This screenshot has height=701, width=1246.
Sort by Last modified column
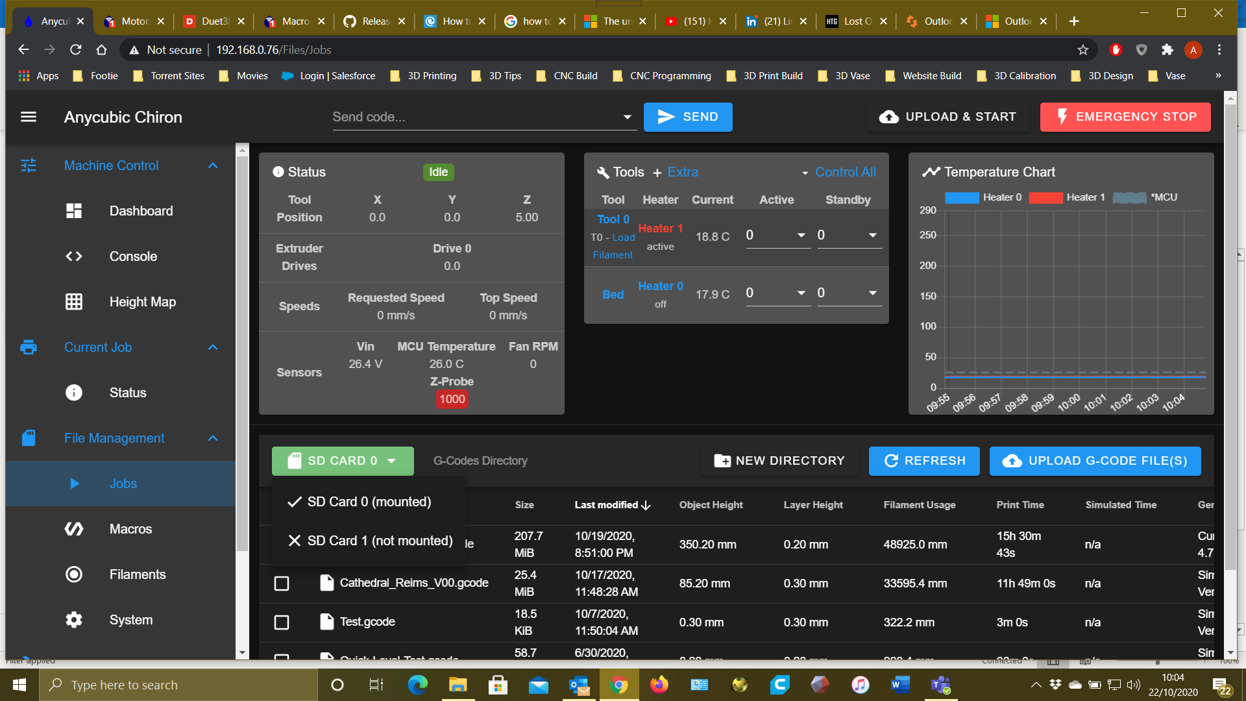point(612,505)
